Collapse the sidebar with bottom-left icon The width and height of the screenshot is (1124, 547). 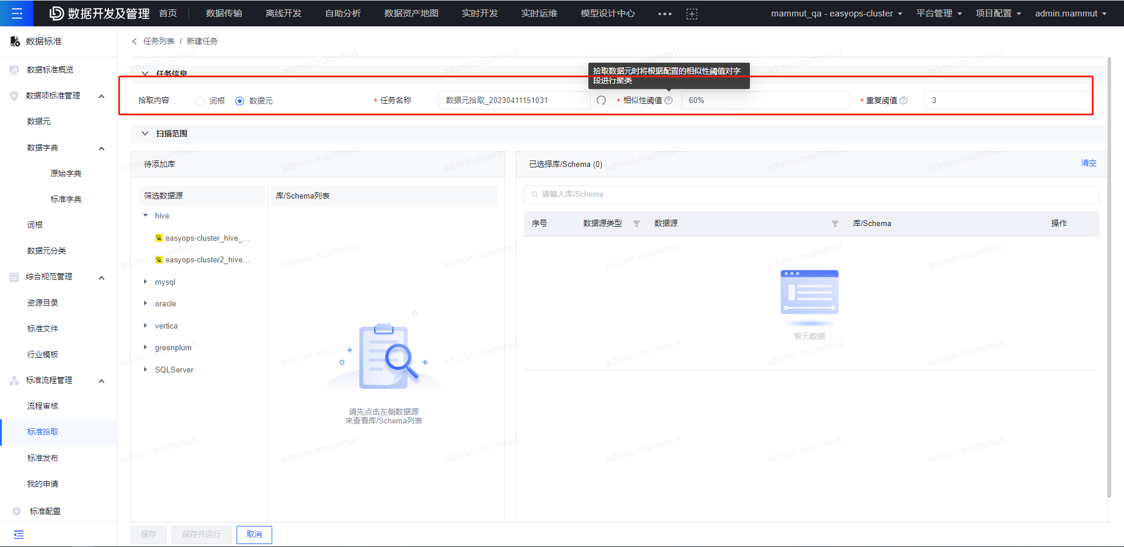click(19, 534)
